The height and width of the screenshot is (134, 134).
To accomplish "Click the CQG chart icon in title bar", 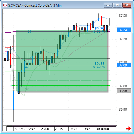I will pos(5,5).
